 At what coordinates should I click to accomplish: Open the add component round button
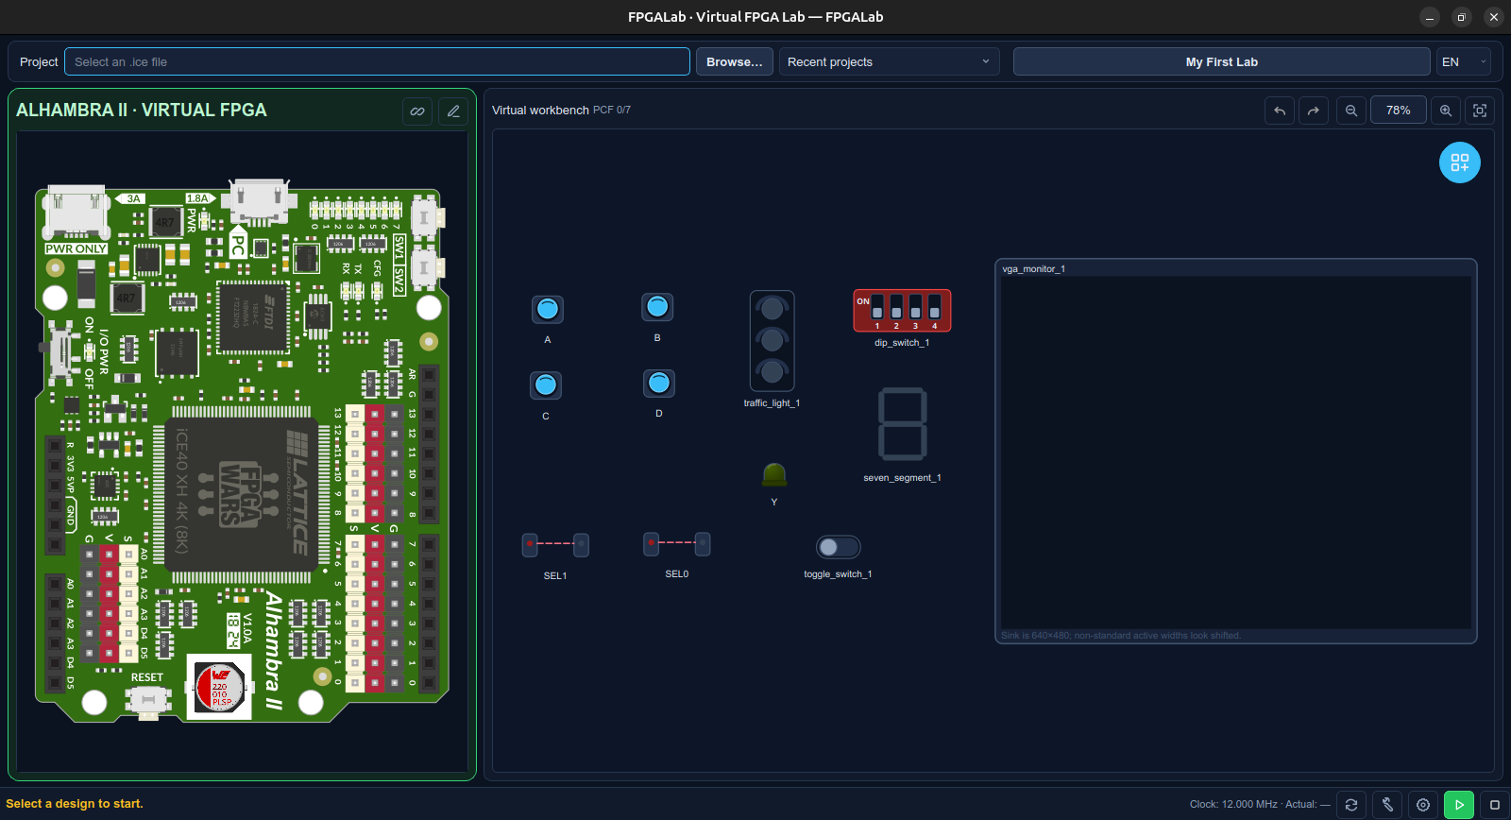click(x=1460, y=162)
